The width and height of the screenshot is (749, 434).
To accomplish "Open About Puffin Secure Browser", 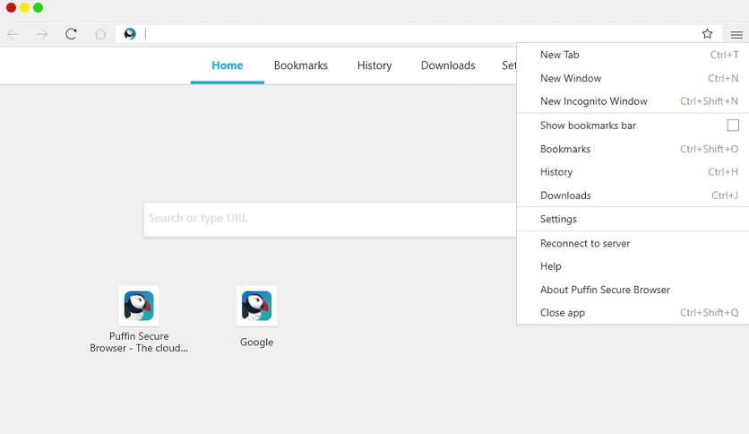I will click(633, 290).
